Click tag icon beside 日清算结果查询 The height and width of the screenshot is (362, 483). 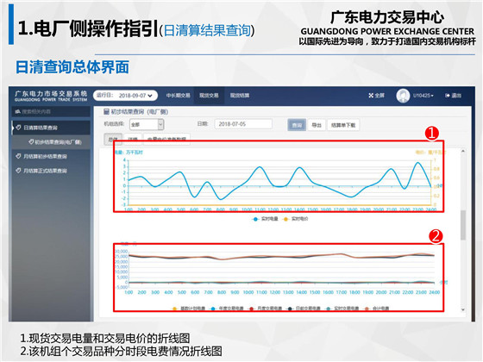(x=18, y=128)
